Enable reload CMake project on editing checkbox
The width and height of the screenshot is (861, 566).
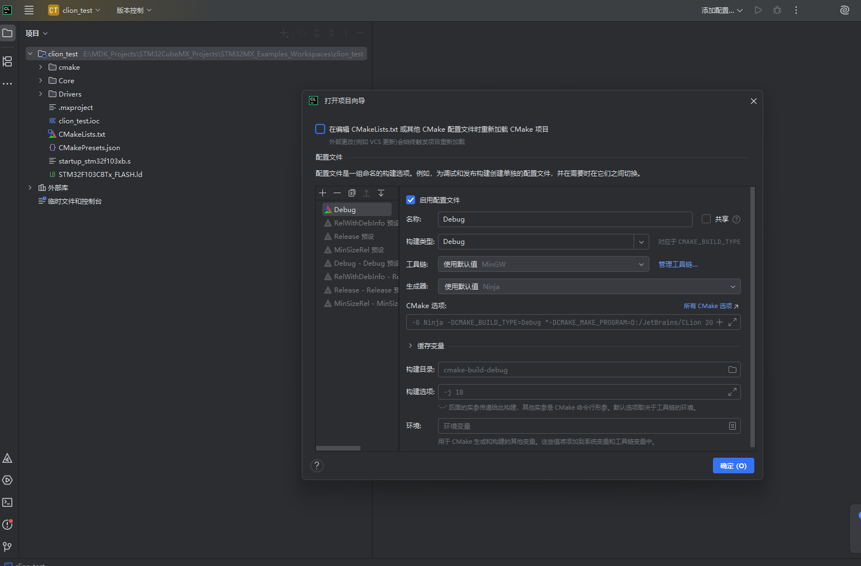320,129
